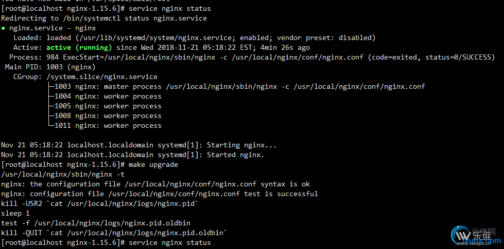Click the 'syntax is ok' message line
The height and width of the screenshot is (249, 504).
155,184
